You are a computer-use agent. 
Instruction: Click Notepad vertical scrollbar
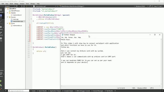(161, 62)
